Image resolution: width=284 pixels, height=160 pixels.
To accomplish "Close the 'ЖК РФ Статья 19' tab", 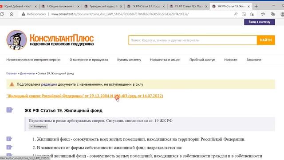I will [x=248, y=6].
